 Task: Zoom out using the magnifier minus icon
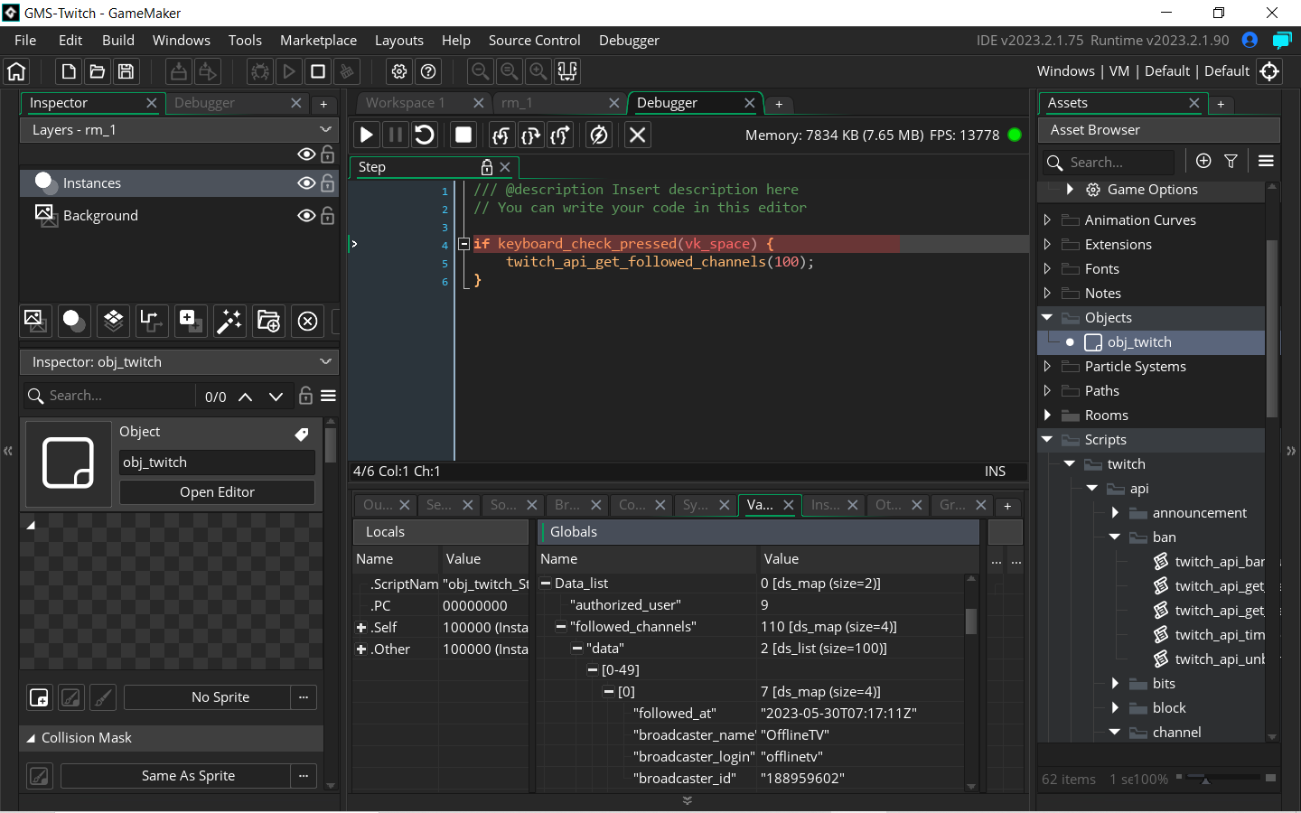(481, 71)
